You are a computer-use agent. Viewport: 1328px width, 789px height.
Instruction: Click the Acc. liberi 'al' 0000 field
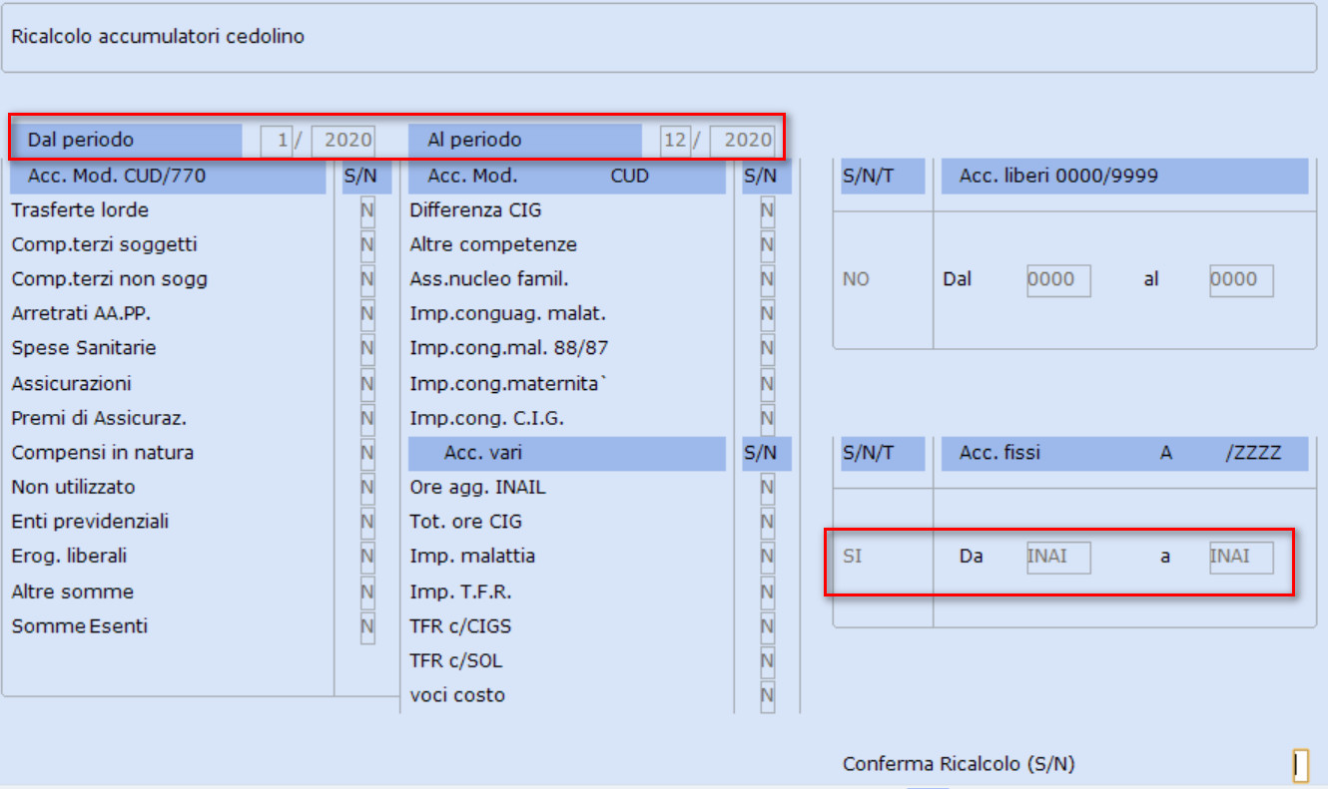[x=1241, y=280]
